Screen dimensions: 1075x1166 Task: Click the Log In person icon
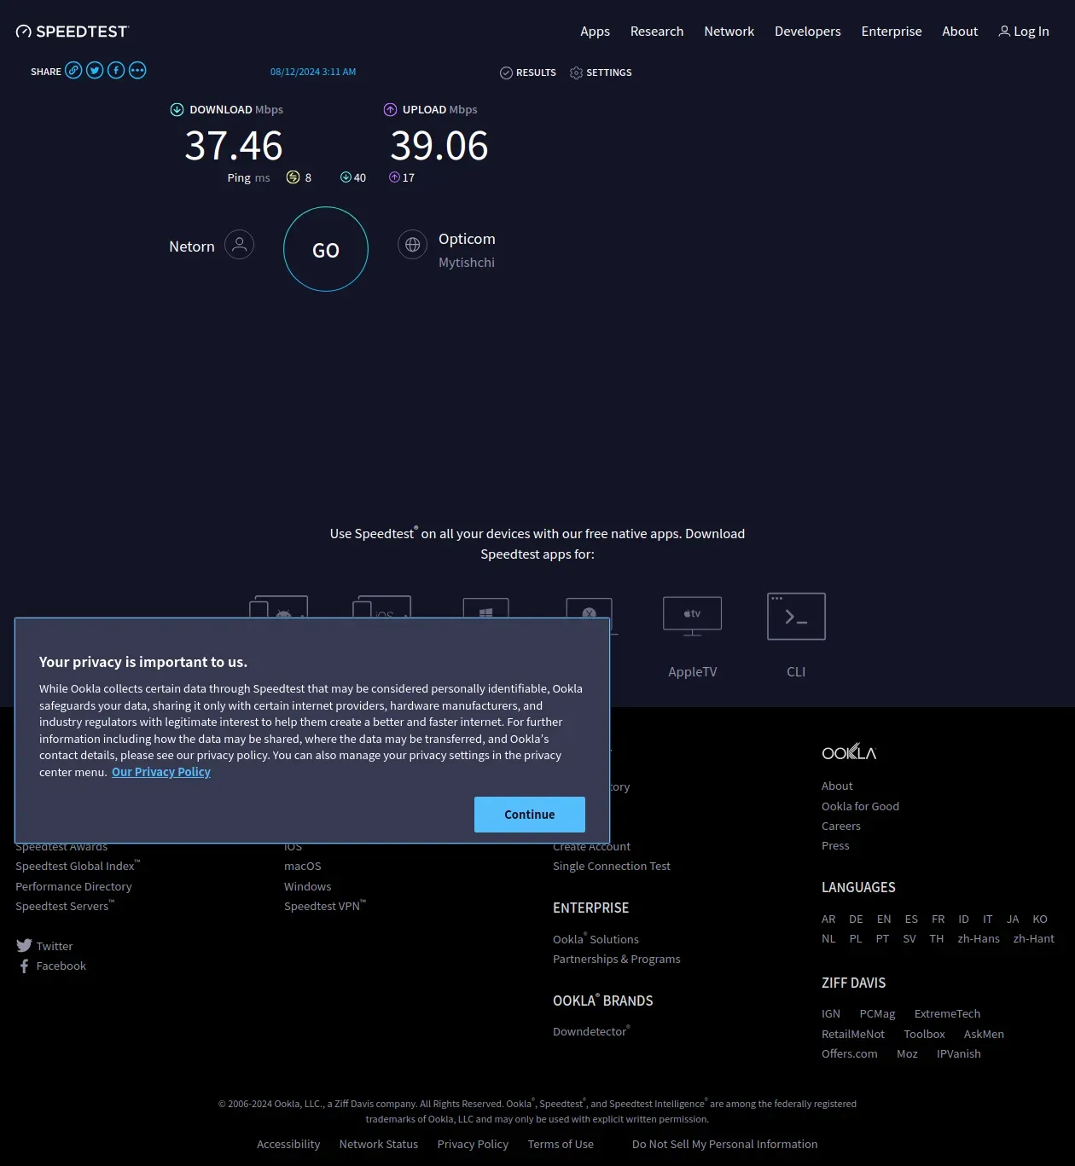[x=1004, y=32]
